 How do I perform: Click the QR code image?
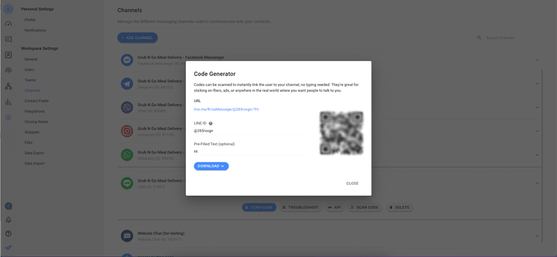pyautogui.click(x=341, y=133)
